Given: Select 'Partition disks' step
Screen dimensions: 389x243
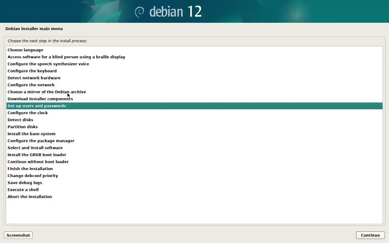Looking at the screenshot, I should pos(194,127).
